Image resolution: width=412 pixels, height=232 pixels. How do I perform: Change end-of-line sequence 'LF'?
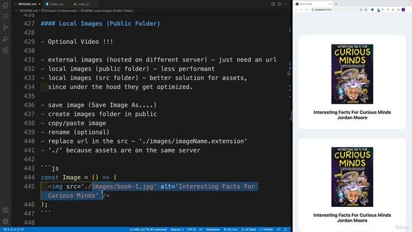tap(201, 229)
